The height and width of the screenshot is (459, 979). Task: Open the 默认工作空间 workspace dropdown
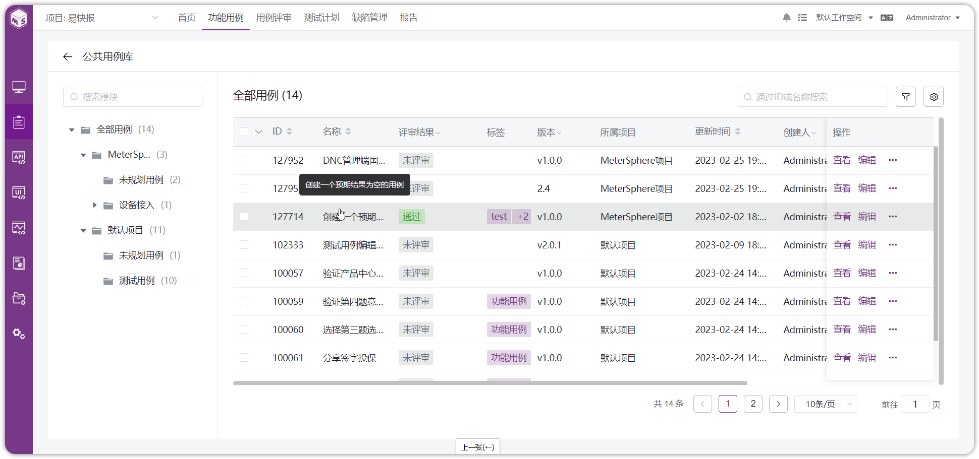pos(844,18)
